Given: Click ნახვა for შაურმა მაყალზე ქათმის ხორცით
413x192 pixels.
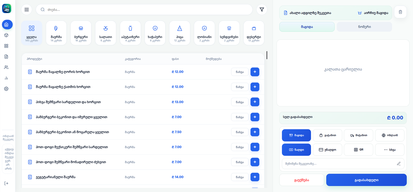Looking at the screenshot, I should [240, 87].
